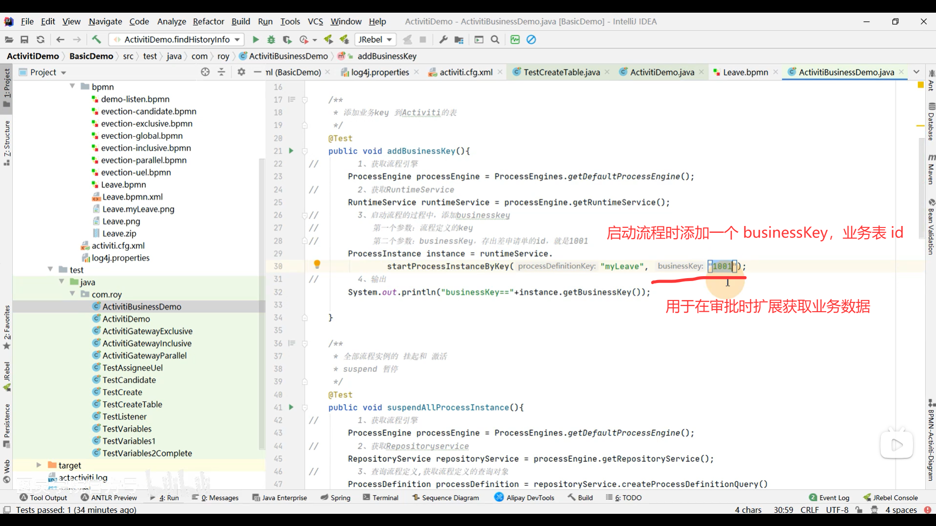Open the ActivitiDemo.findHistoryInfo configuration dropdown
The width and height of the screenshot is (936, 526).
236,39
